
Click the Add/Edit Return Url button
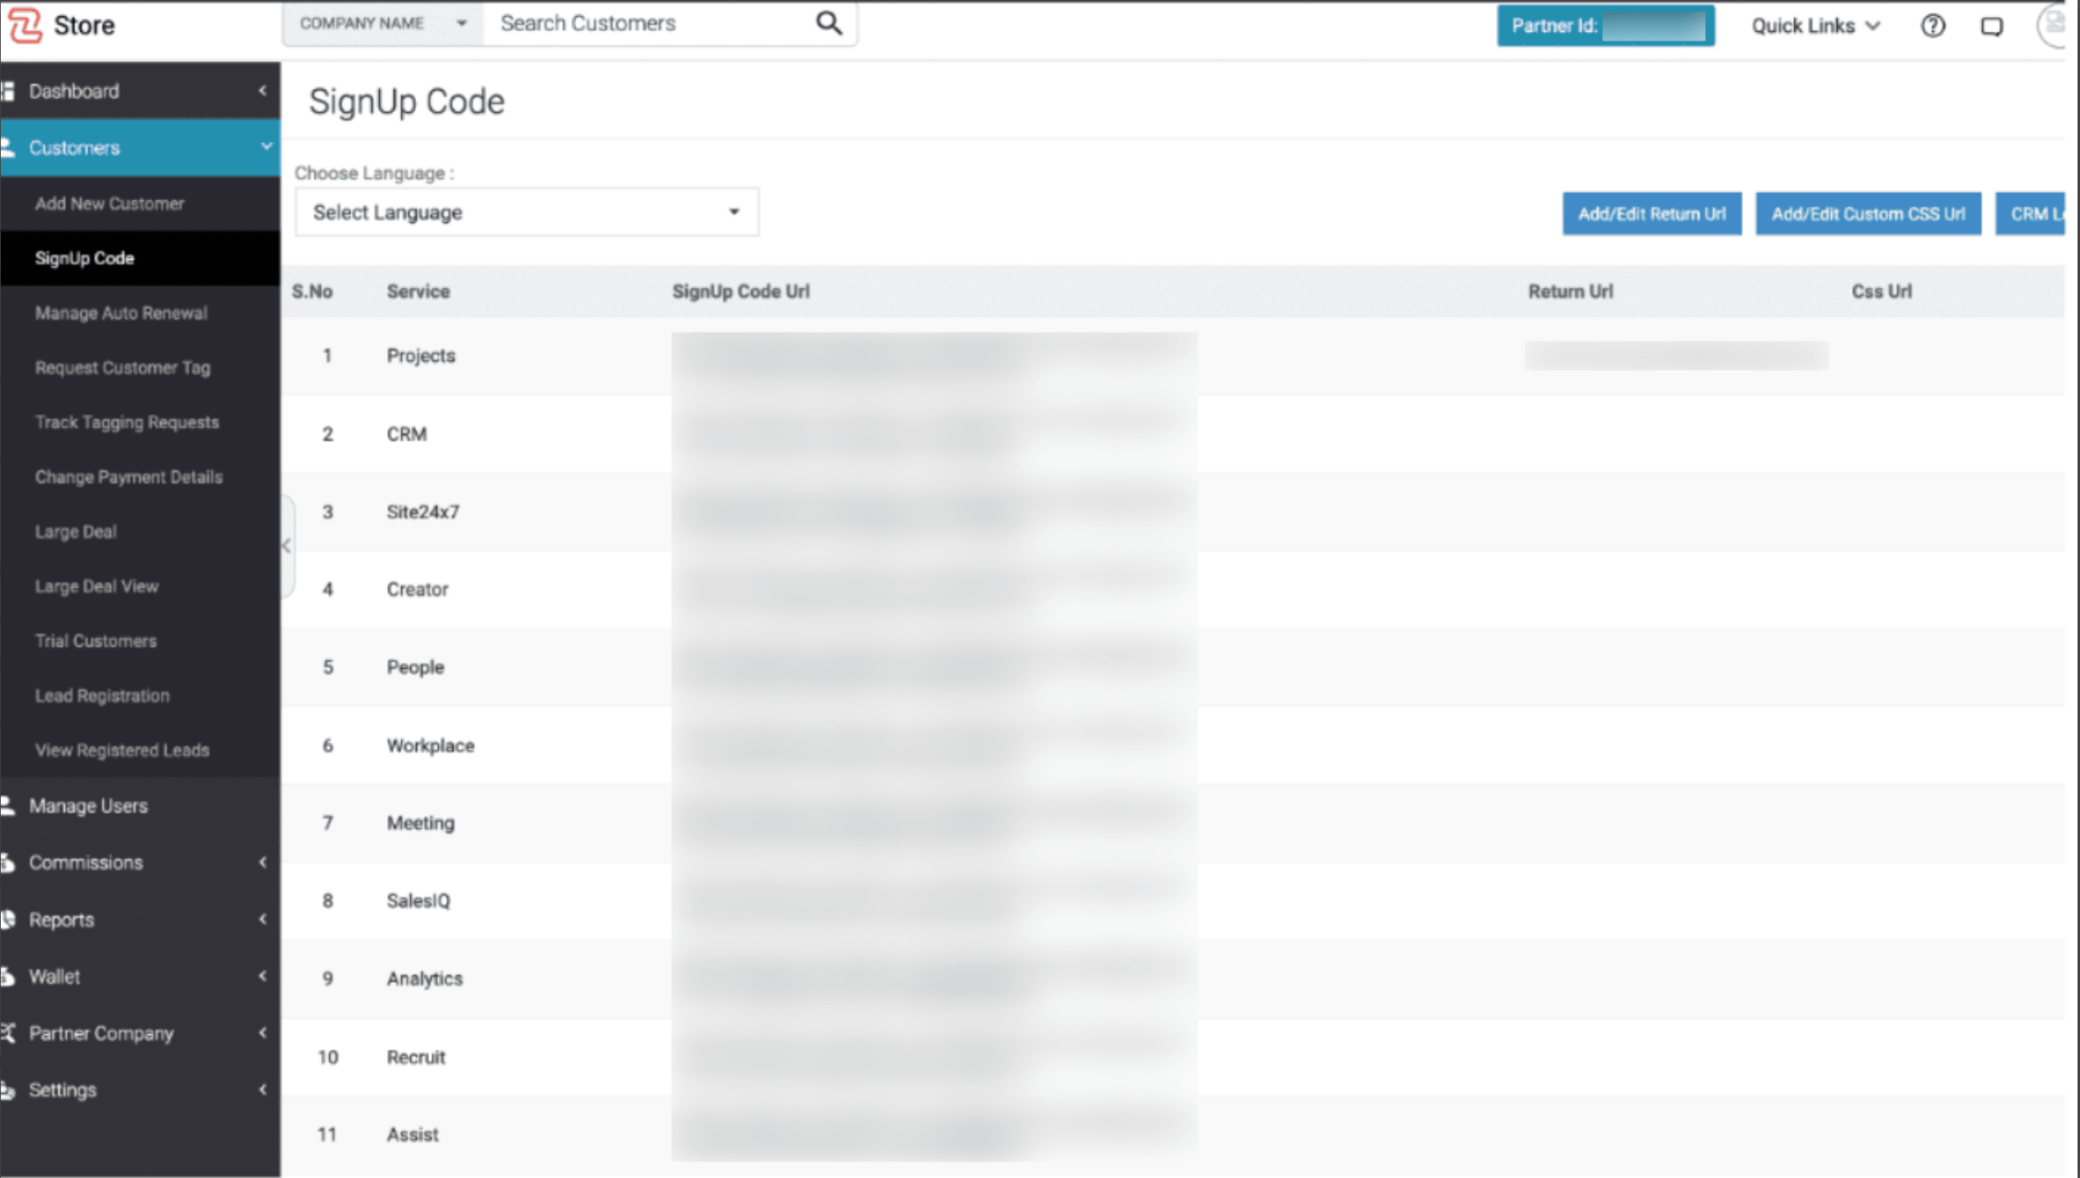(1651, 214)
